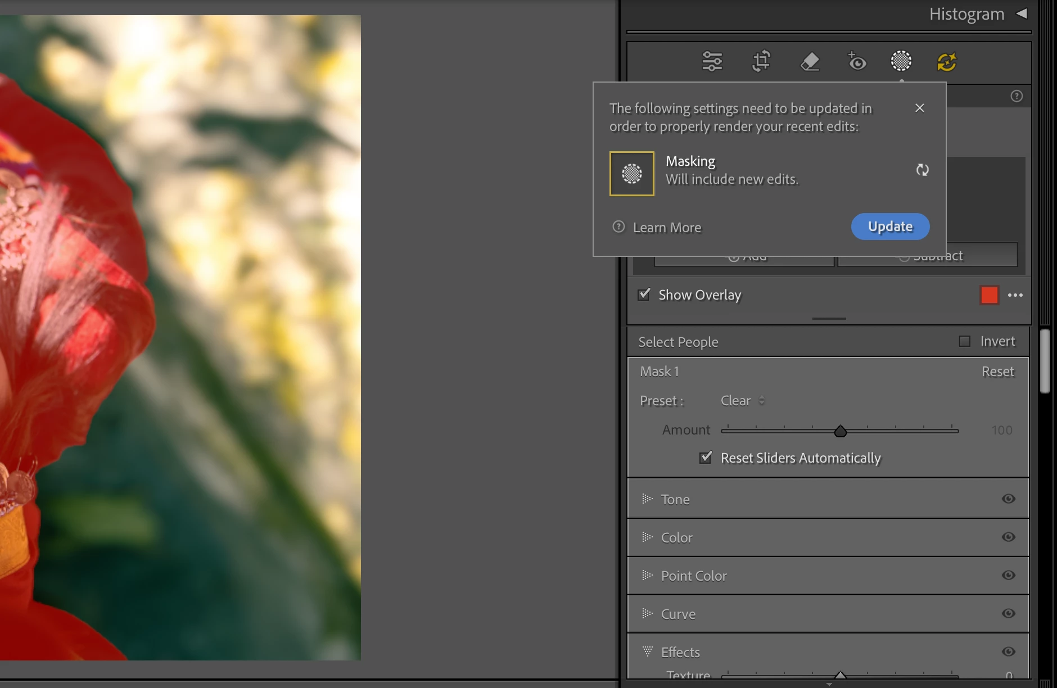
Task: Click the masks panel resize handle bar
Action: [829, 319]
